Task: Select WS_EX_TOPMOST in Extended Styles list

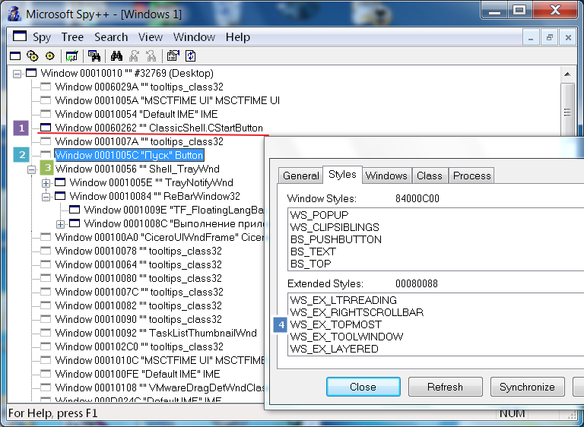Action: click(335, 324)
